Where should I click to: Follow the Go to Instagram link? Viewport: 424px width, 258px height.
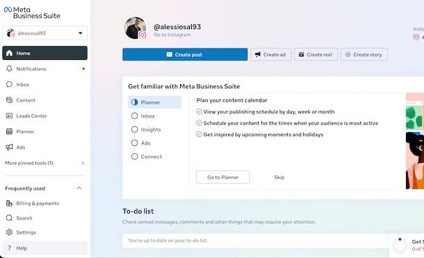(172, 35)
